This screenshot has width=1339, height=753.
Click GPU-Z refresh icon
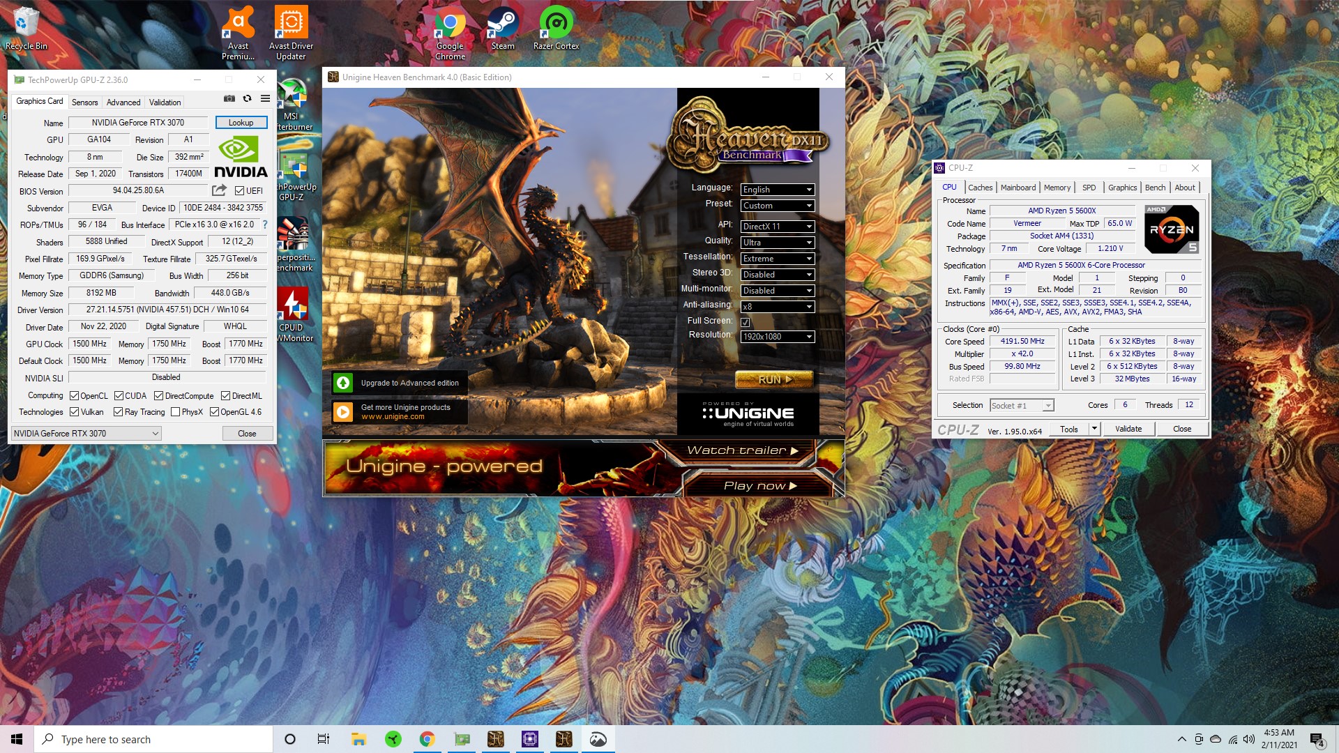247,98
